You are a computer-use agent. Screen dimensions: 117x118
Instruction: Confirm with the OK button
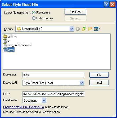point(99,75)
